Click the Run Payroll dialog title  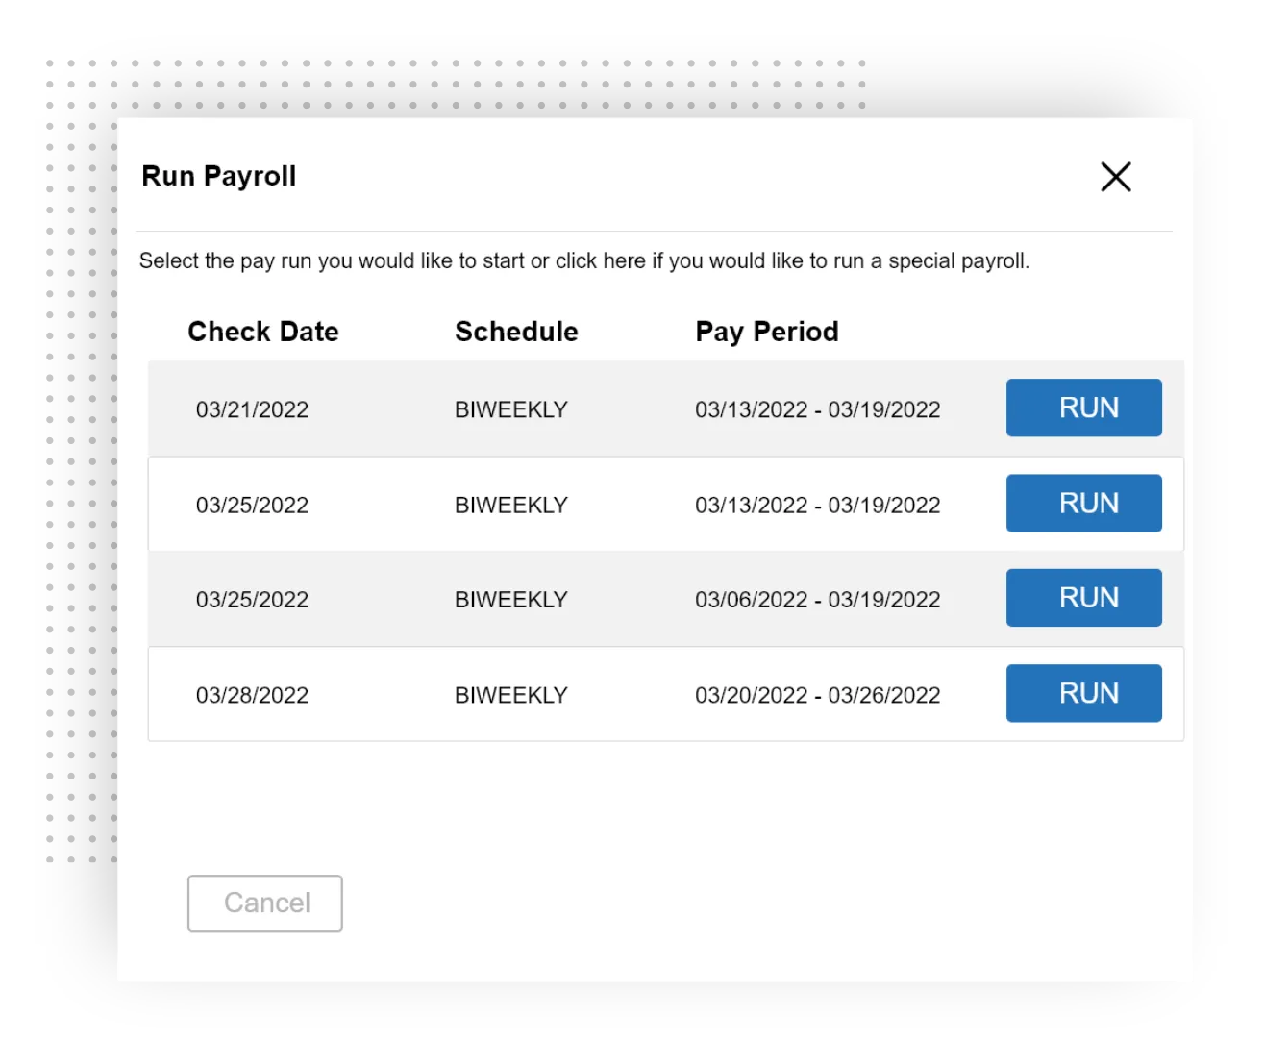click(218, 176)
